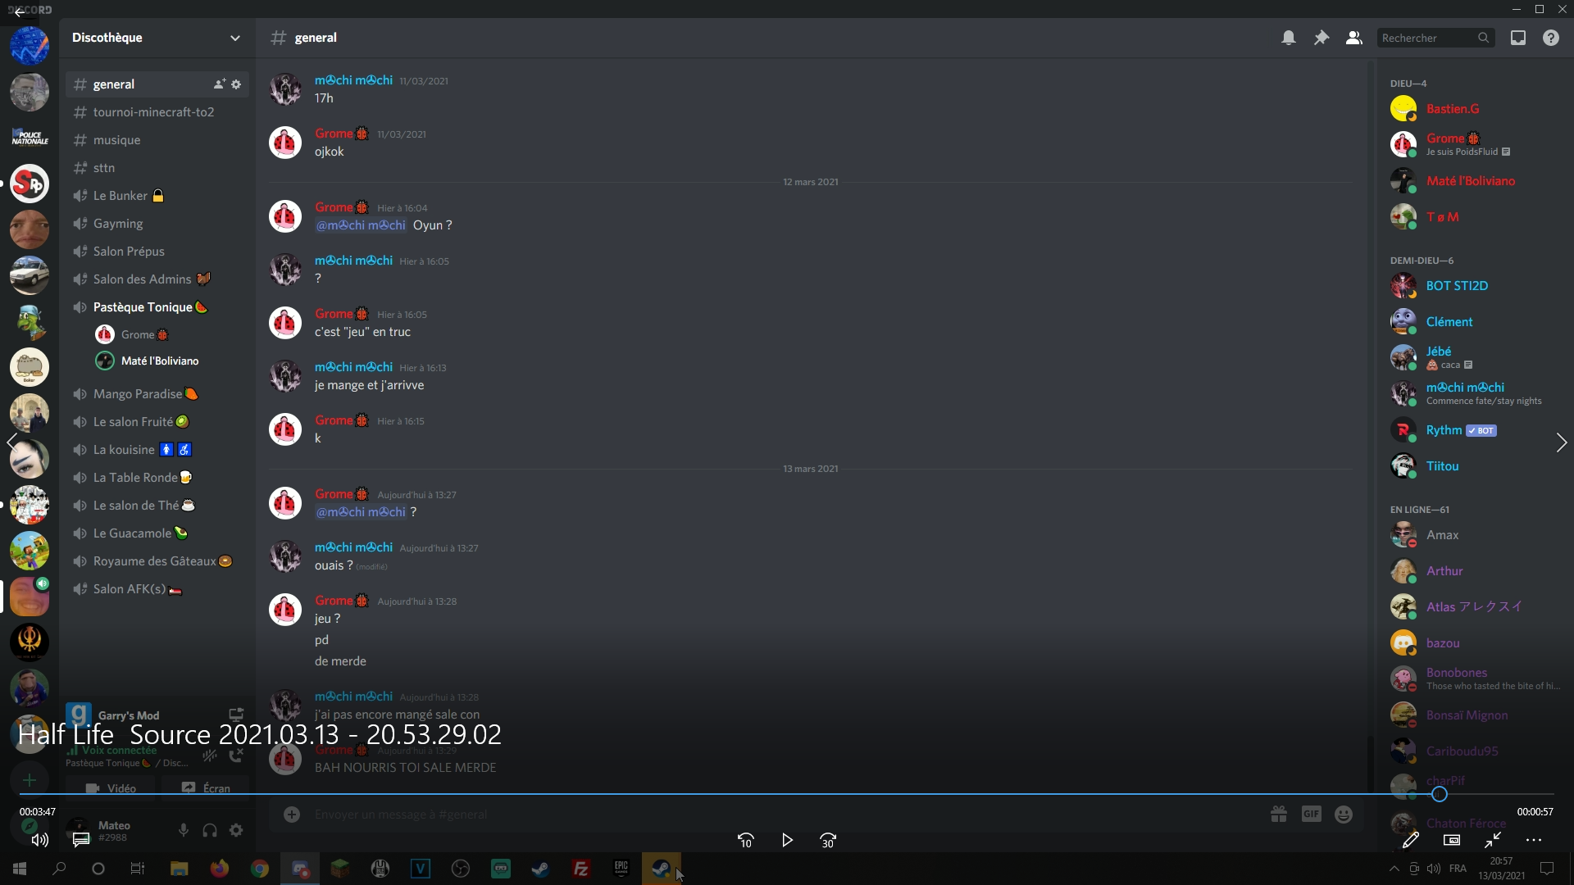Screen dimensions: 1574x885
Task: Exit full screen with the arrows icon
Action: [x=1493, y=840]
